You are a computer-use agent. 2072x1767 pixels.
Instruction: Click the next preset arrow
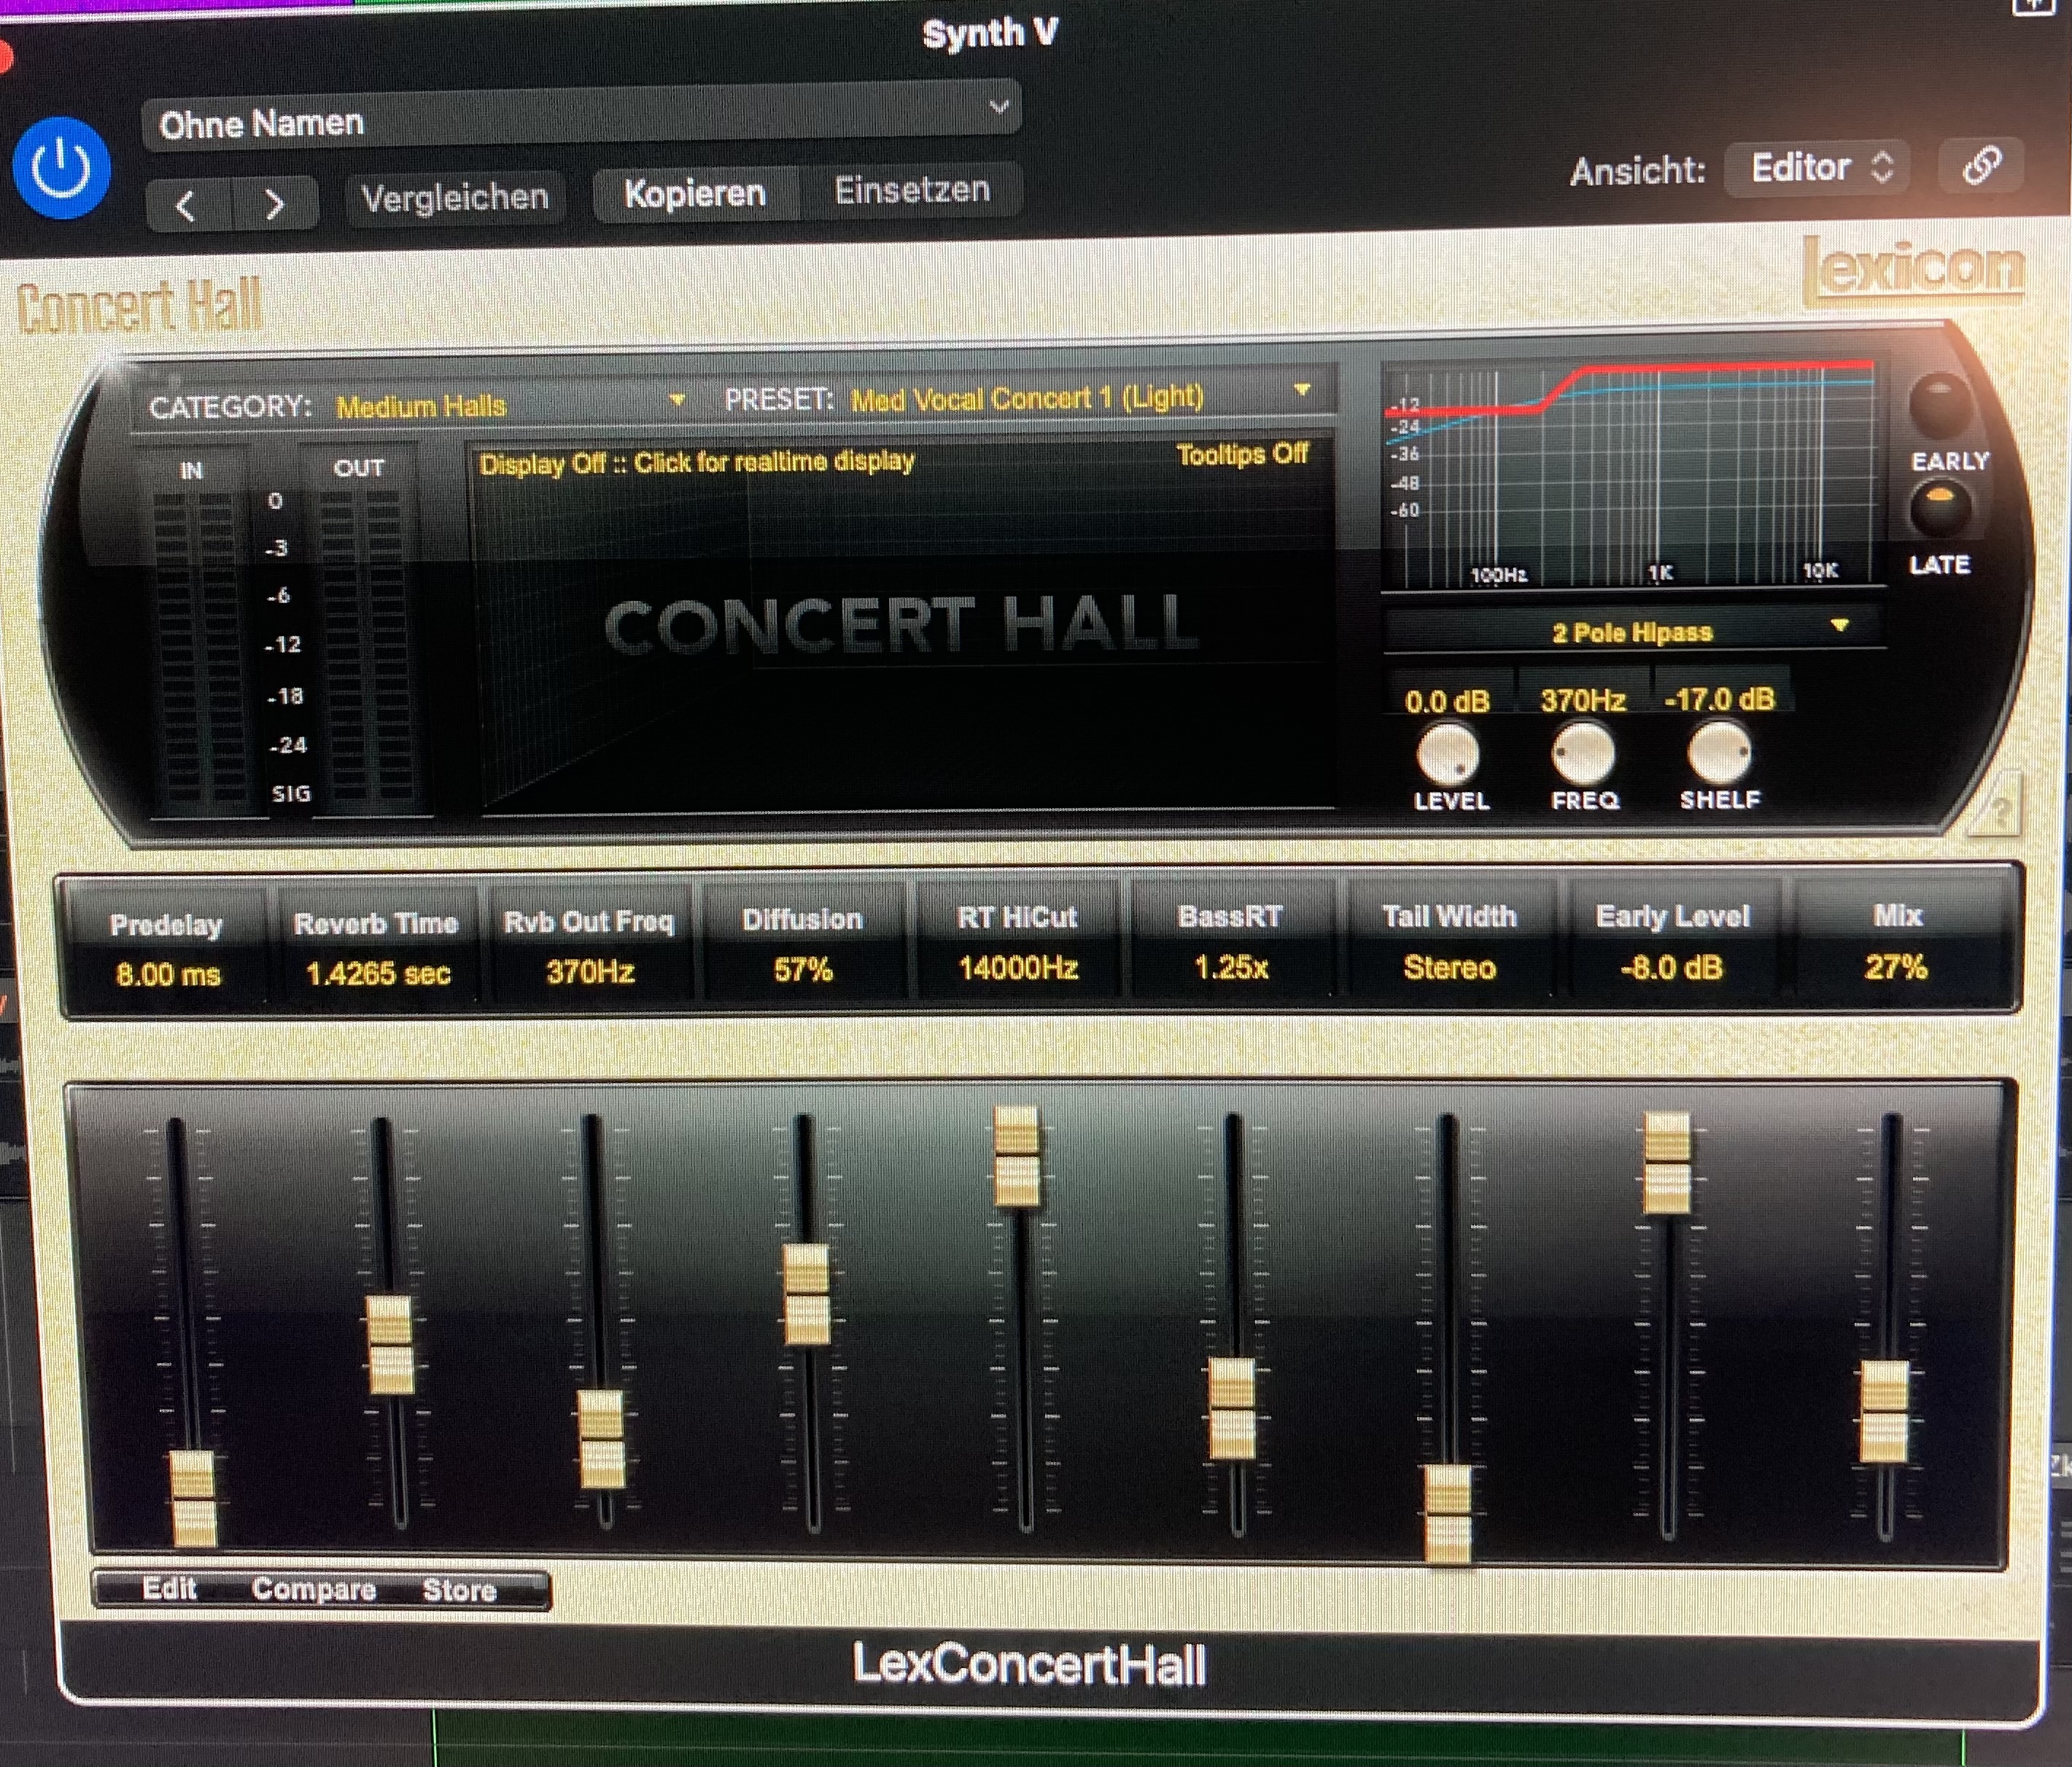pyautogui.click(x=274, y=204)
